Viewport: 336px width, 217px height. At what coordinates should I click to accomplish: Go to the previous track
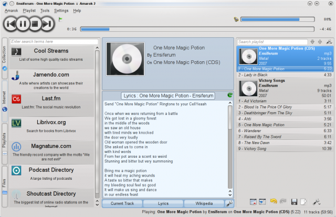11,24
